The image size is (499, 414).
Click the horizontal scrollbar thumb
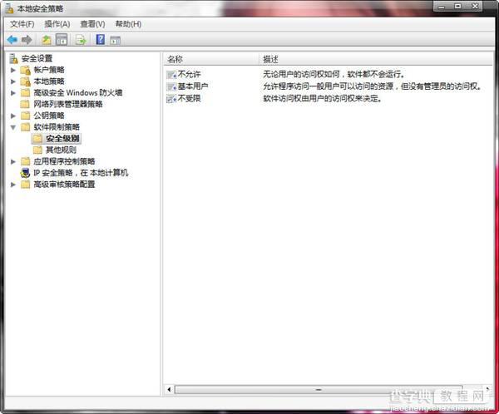point(319,390)
